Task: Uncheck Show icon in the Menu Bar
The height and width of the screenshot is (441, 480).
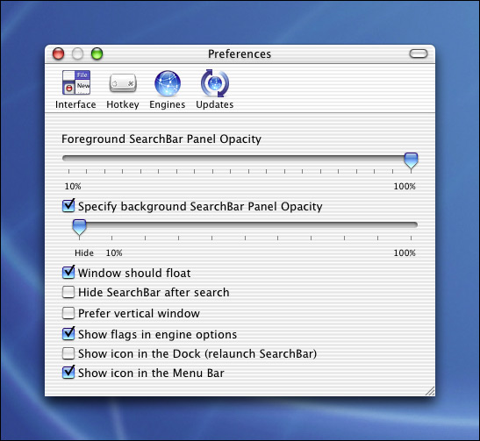Action: click(x=68, y=373)
